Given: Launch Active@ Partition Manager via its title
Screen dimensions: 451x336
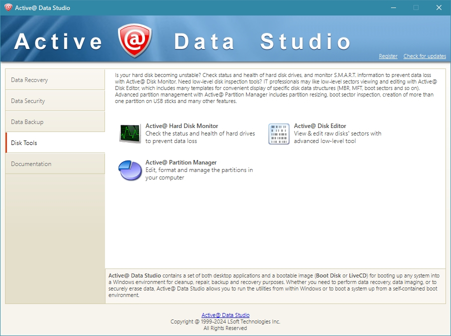Looking at the screenshot, I should (x=181, y=162).
